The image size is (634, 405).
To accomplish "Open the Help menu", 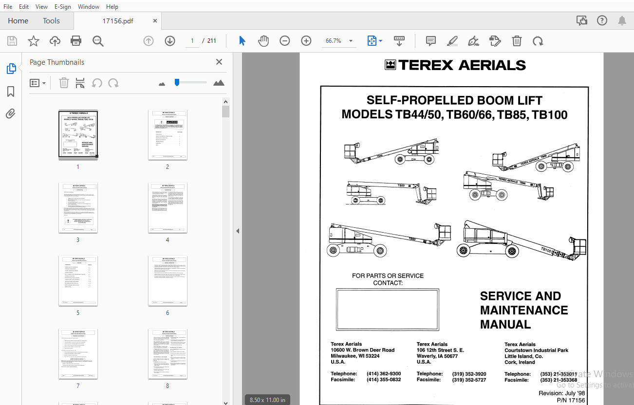I will pos(112,6).
